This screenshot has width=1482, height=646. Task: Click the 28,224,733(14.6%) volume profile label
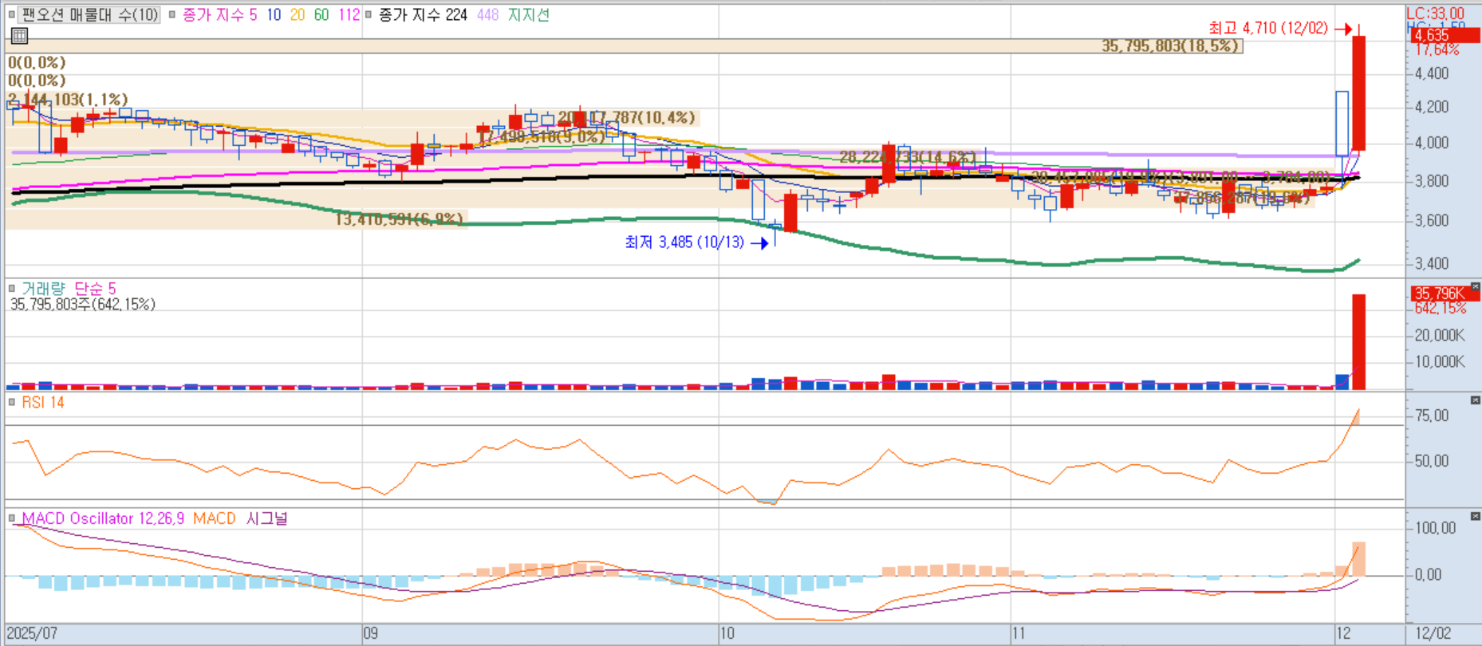[907, 157]
